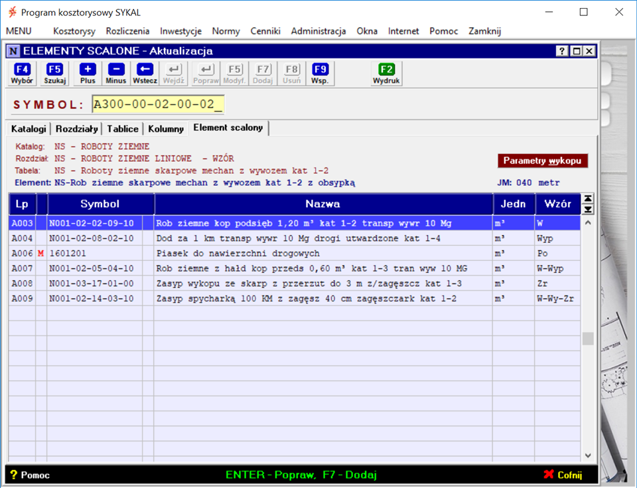
Task: Click scrollbar up arrow in table
Action: coord(588,223)
